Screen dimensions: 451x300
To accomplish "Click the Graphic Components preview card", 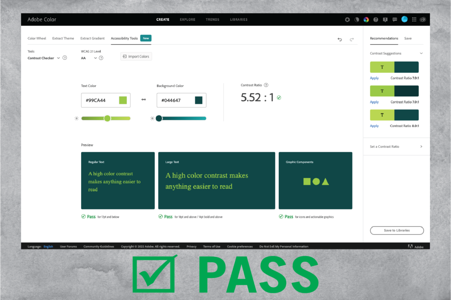I will pyautogui.click(x=315, y=180).
